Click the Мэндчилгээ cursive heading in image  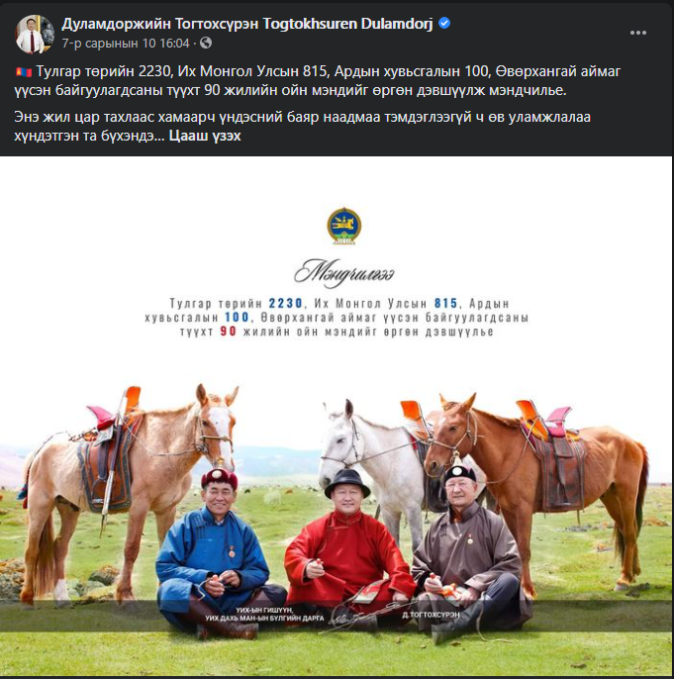click(x=344, y=273)
